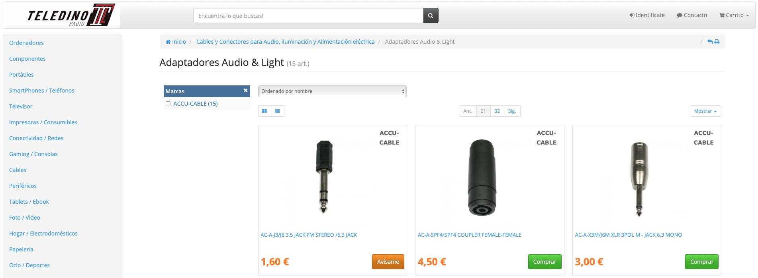Click the go-back arrow icon
This screenshot has width=758, height=278.
710,42
